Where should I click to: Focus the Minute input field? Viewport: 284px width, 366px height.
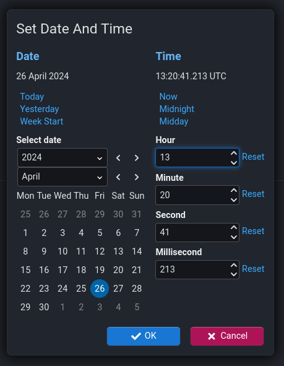pyautogui.click(x=197, y=195)
